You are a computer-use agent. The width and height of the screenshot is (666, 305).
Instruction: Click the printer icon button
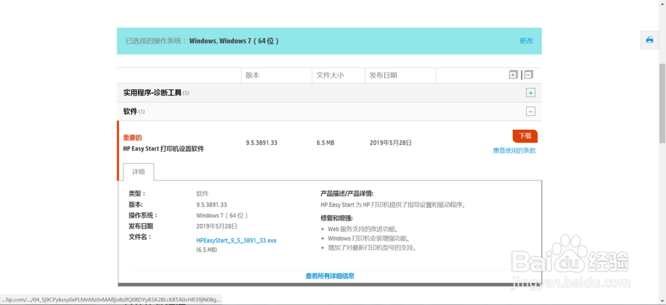click(649, 40)
